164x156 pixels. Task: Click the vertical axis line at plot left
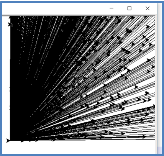(10, 78)
